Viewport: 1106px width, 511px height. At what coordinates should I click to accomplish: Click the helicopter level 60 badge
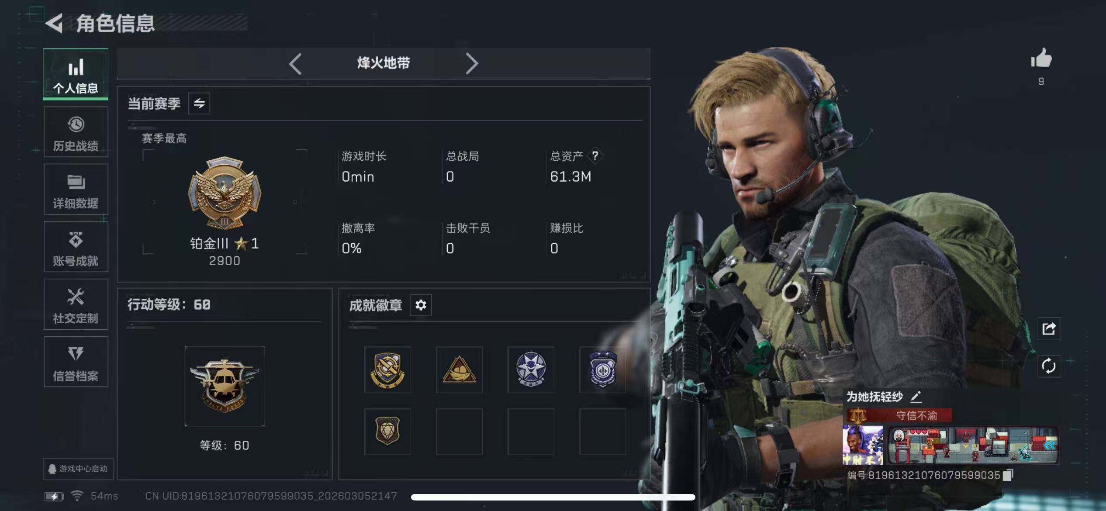tap(225, 386)
